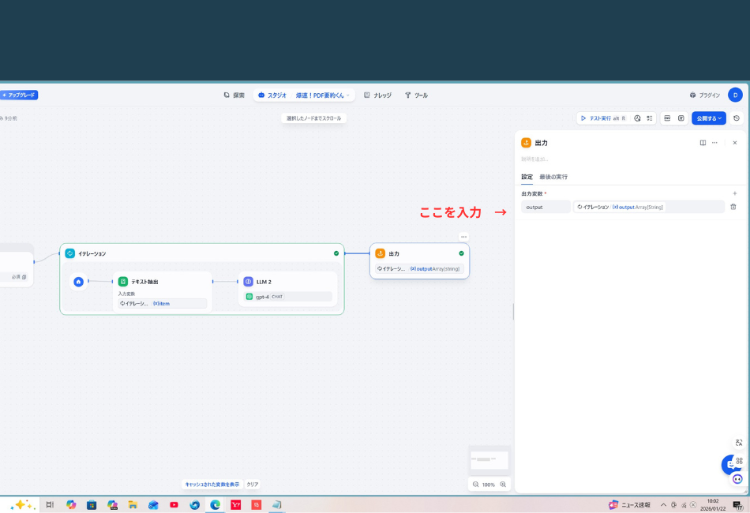Switch to the 最後の実行 tab
The image size is (750, 513).
click(x=555, y=177)
